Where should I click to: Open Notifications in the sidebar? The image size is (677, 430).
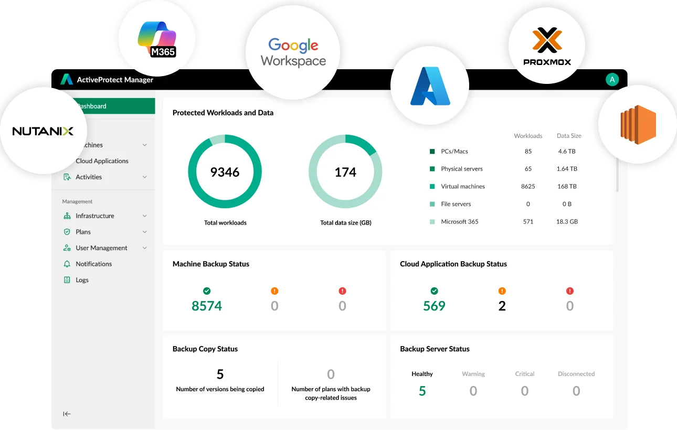point(93,264)
